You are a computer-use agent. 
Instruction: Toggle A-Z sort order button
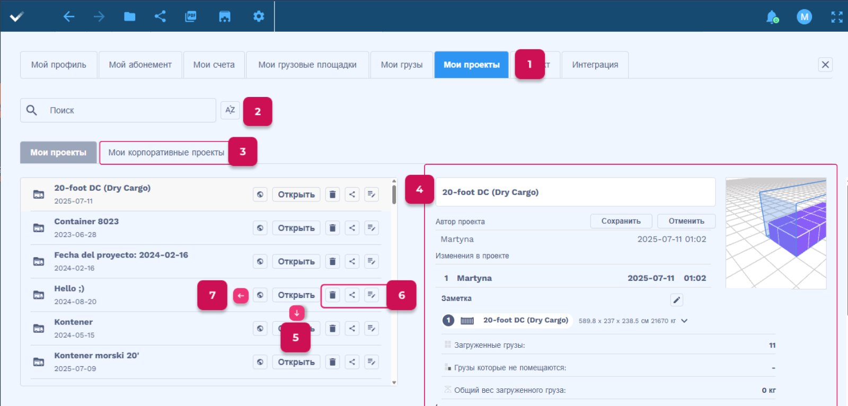pos(230,110)
